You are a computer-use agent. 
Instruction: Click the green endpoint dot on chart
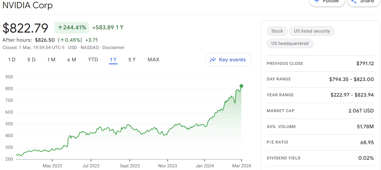(241, 86)
